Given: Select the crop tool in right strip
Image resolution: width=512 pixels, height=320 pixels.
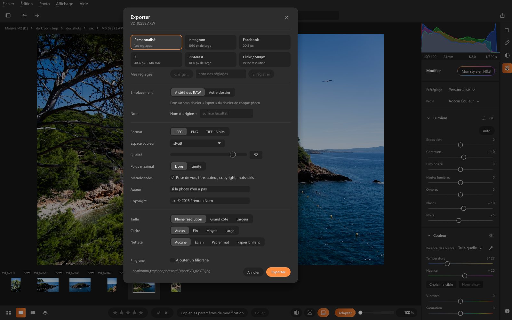Looking at the screenshot, I should [507, 30].
